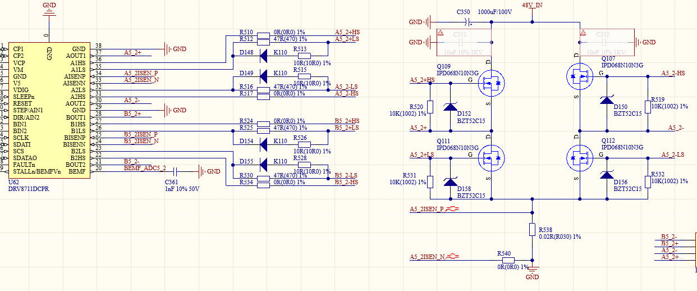Viewport: 697px width, 291px height.
Task: Click capacitor C361 symbol
Action: pyautogui.click(x=176, y=171)
